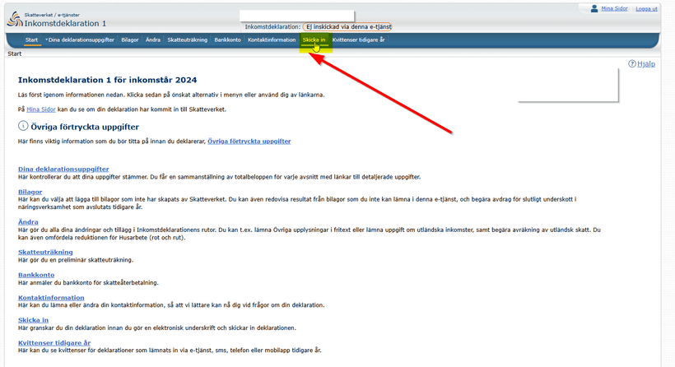The width and height of the screenshot is (675, 367).
Task: Expand Dina deklarationsuppgifter menu in navigation bar
Action: [x=80, y=39]
